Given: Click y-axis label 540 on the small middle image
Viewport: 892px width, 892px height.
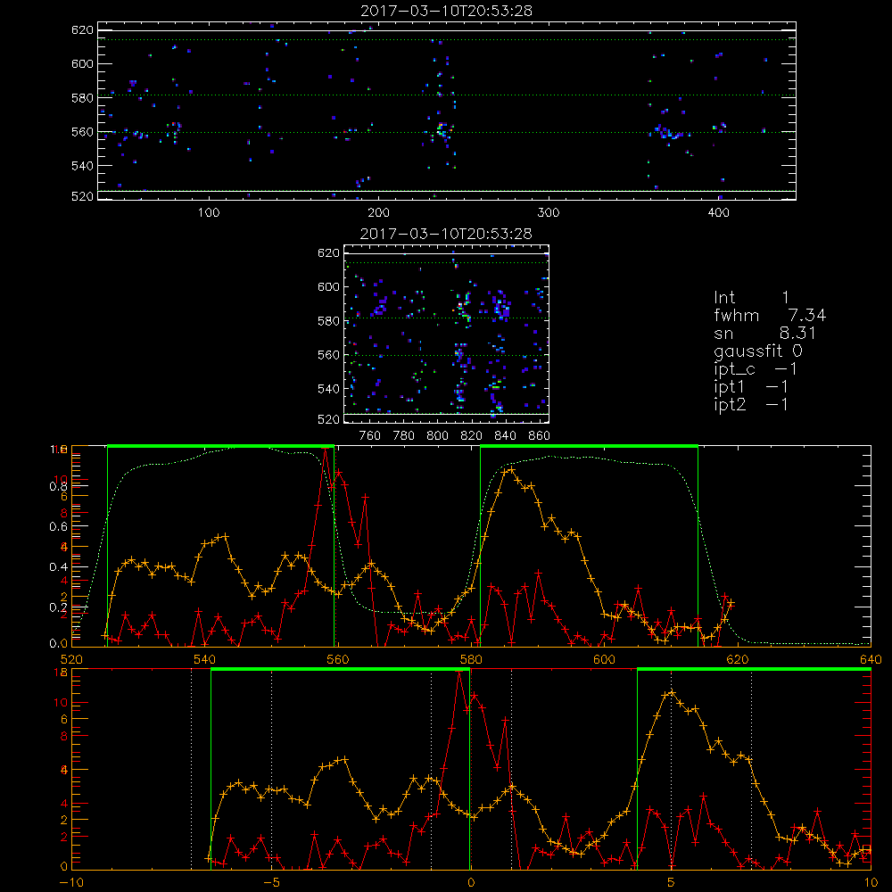Looking at the screenshot, I should 328,389.
